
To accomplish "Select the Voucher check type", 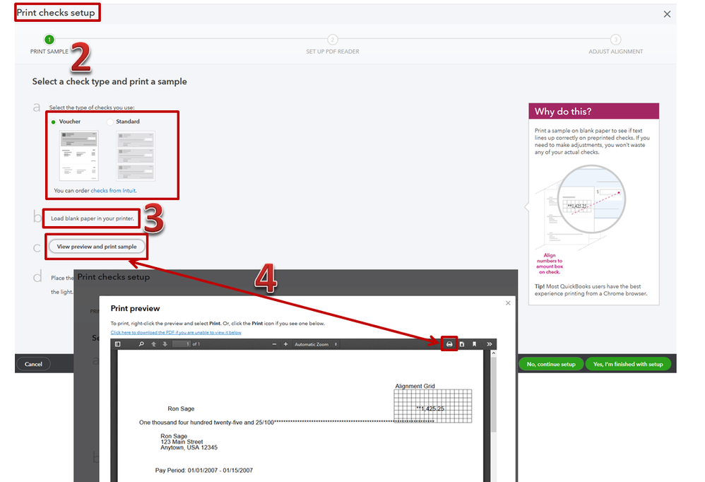I will tap(54, 122).
